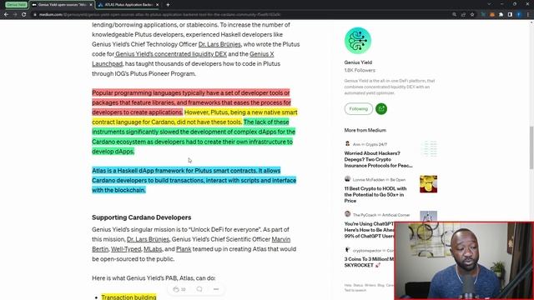
Task: Close the Genius Yield open-sources tab
Action: (91, 5)
